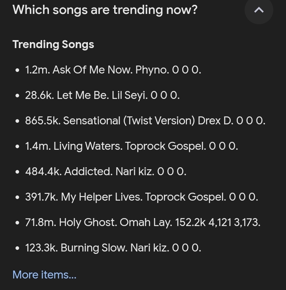Click the bullet beside "Living Waters"
286x290 pixels.
tap(17, 147)
